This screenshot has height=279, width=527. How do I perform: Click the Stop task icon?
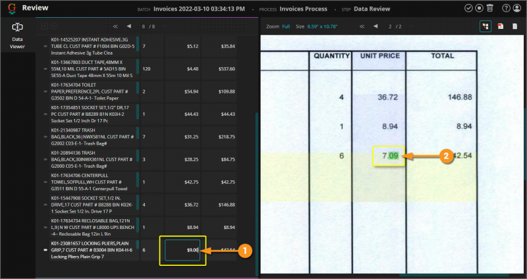pyautogui.click(x=480, y=8)
